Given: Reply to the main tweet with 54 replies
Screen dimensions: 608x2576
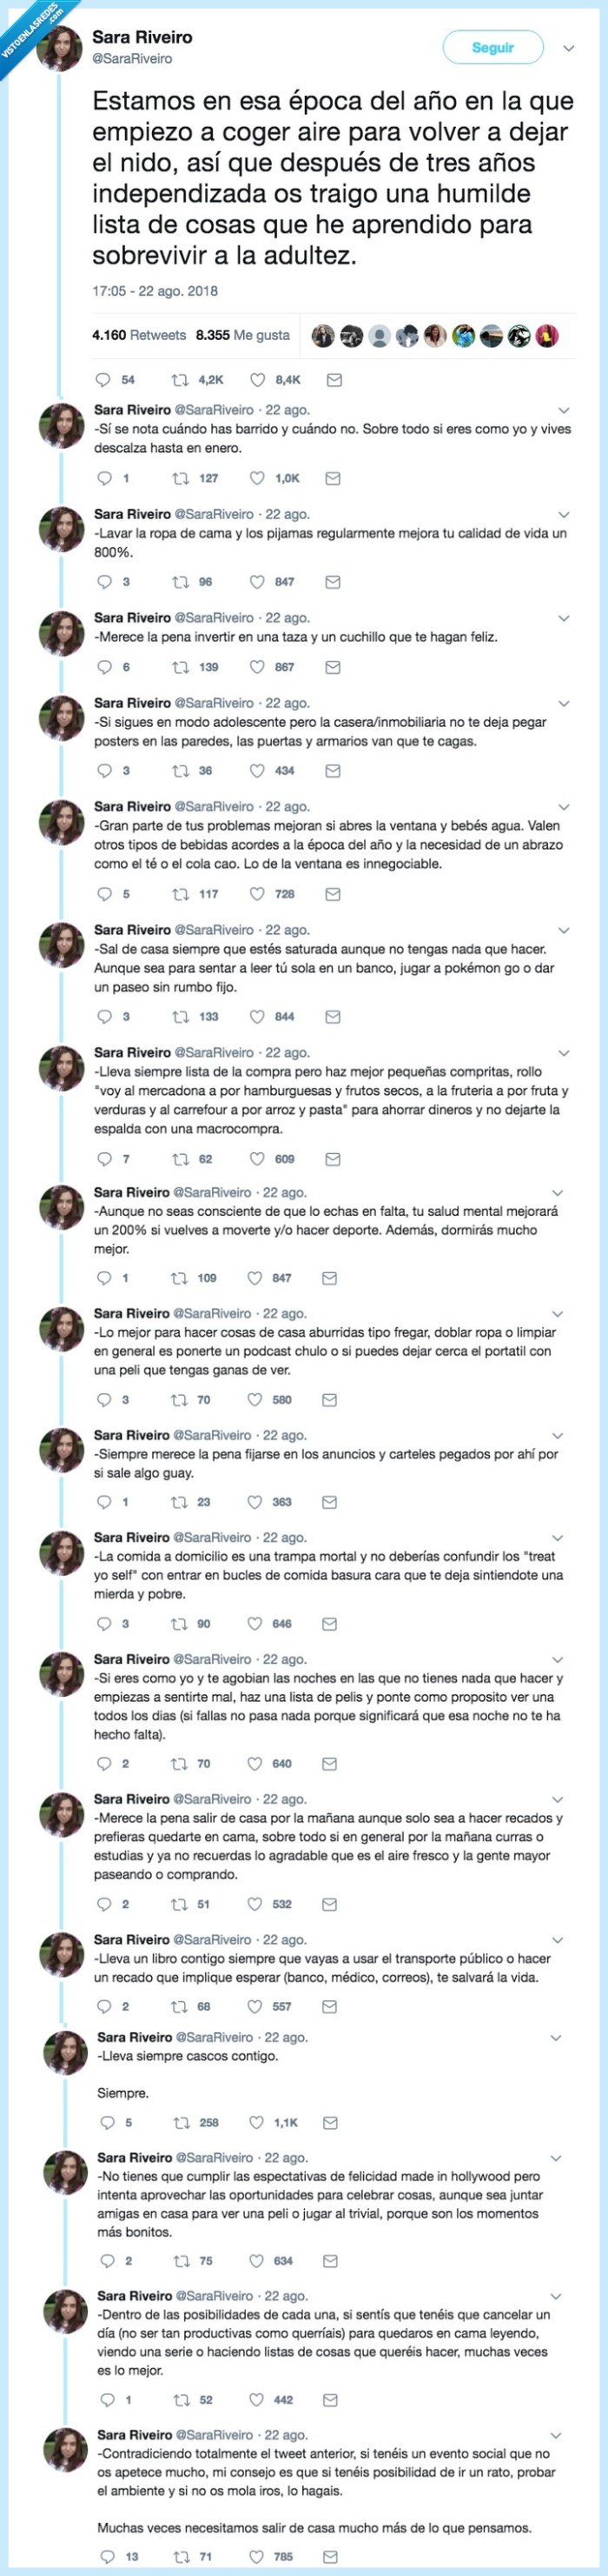Looking at the screenshot, I should (x=102, y=380).
